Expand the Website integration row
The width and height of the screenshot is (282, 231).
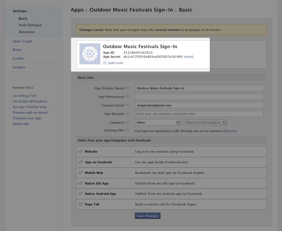click(171, 152)
